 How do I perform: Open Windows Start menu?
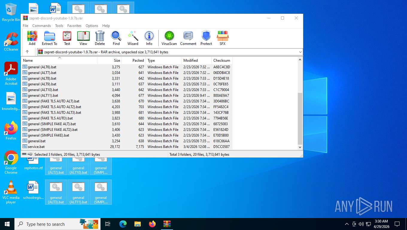(x=7, y=224)
